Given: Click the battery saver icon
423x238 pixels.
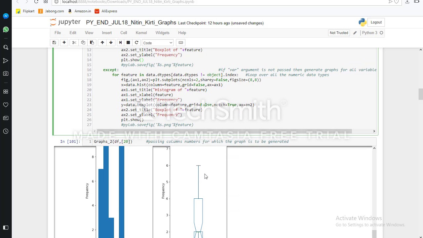Looking at the screenshot, I should [x=416, y=2].
